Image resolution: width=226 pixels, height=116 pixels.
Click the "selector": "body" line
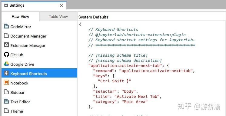tap(116, 91)
